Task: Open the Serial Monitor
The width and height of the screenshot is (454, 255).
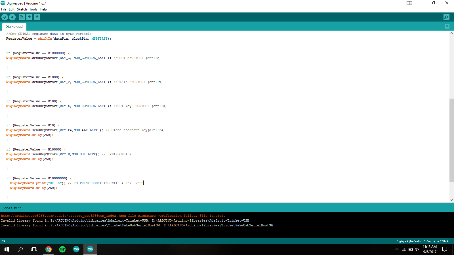Action: coord(446,17)
